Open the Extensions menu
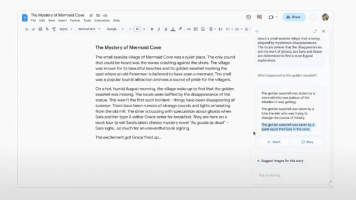 (x=102, y=21)
